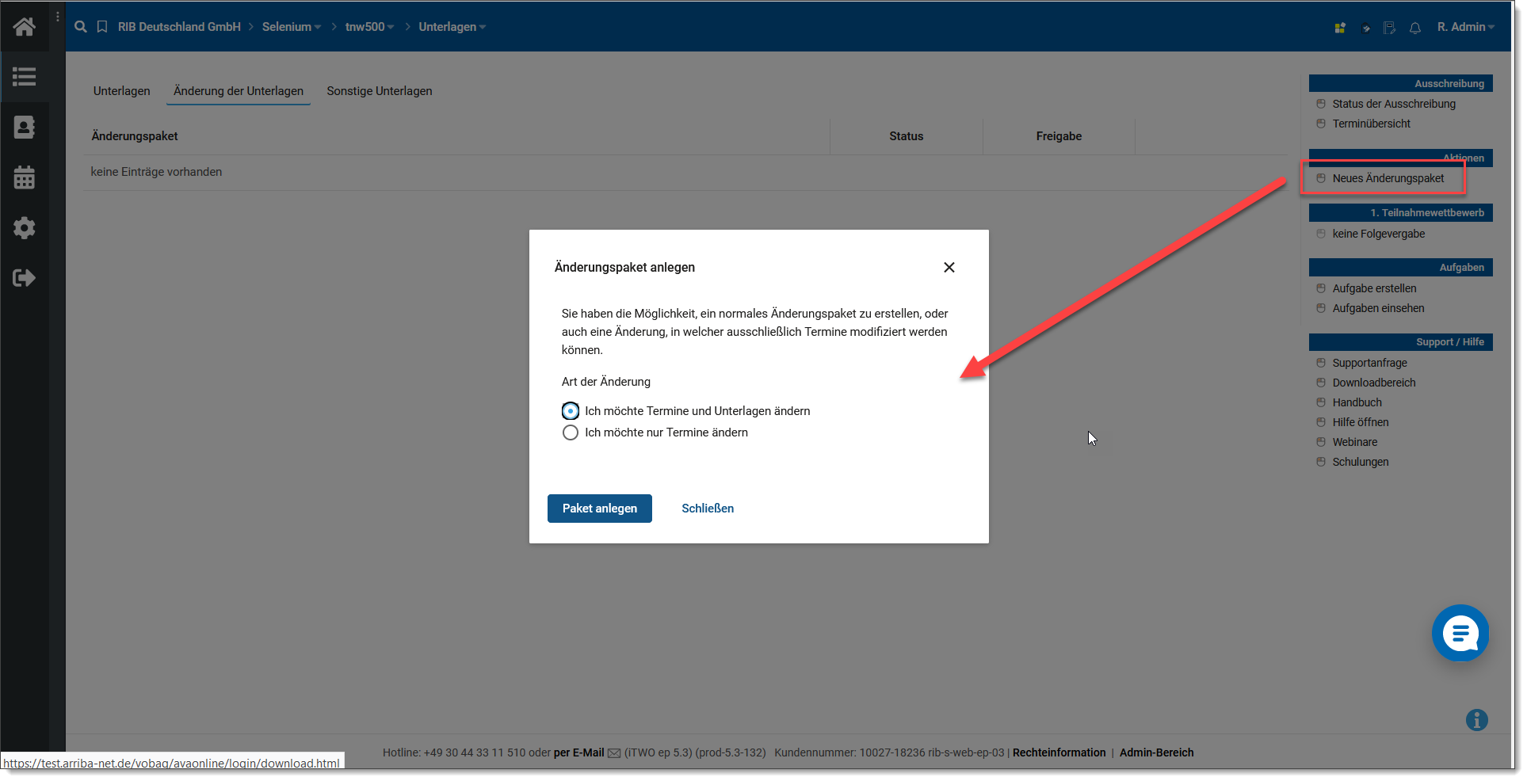Click the 'Support / Hilfe' panel header
The width and height of the screenshot is (1527, 781).
coord(1401,341)
